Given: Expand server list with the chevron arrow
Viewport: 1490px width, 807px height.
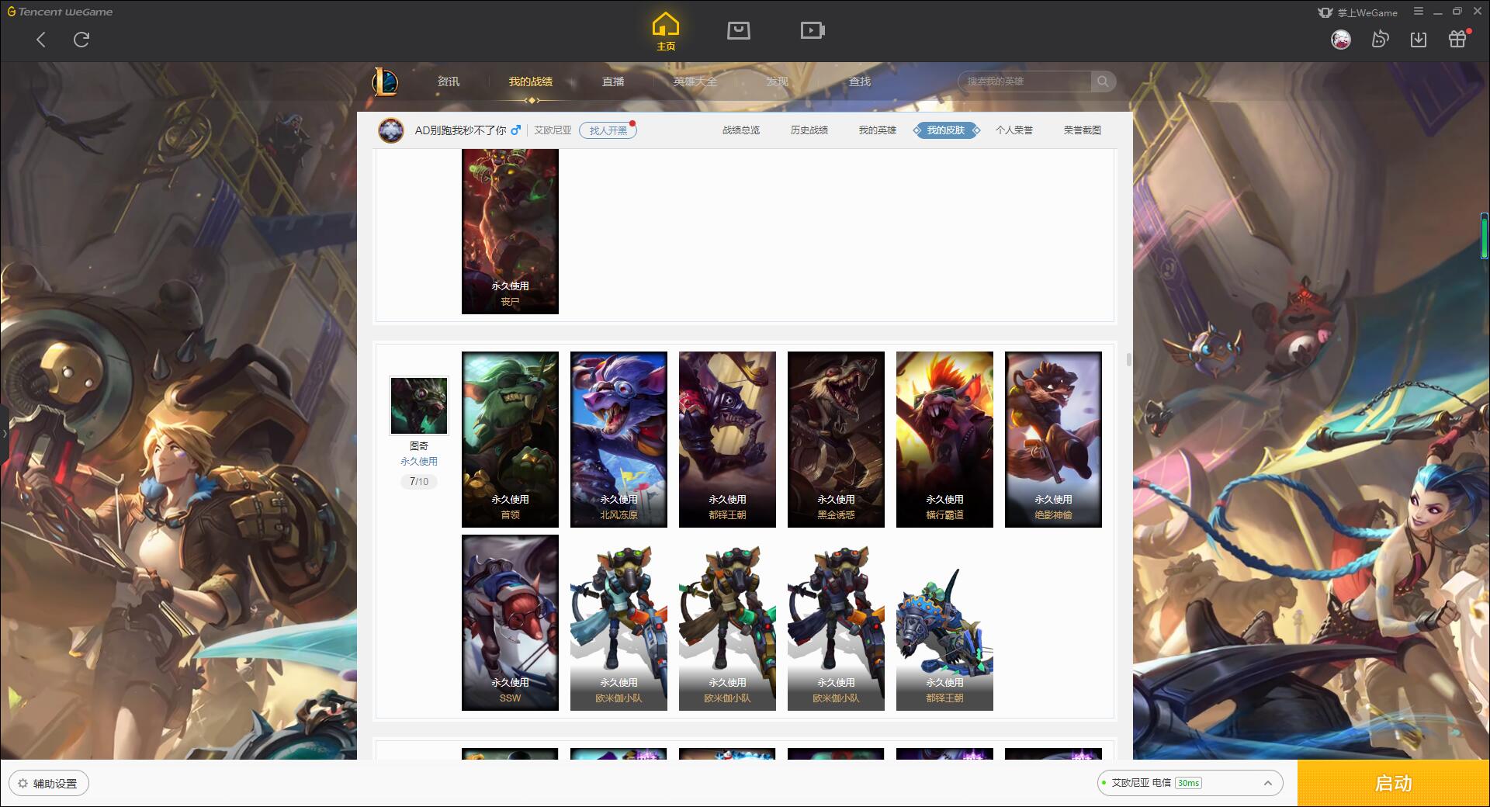Looking at the screenshot, I should click(1267, 783).
